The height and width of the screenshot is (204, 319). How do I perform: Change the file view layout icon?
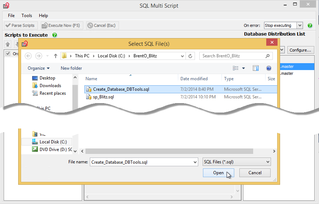tap(236, 68)
